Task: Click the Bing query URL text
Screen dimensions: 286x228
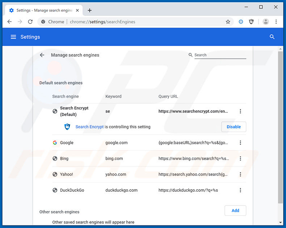Action: pyautogui.click(x=194, y=158)
